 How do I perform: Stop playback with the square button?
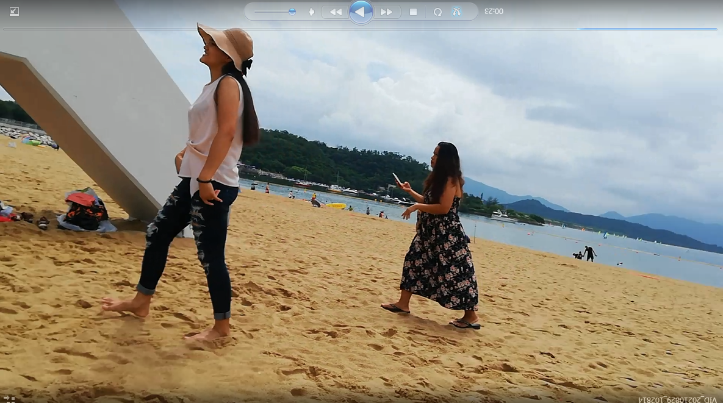pyautogui.click(x=413, y=12)
